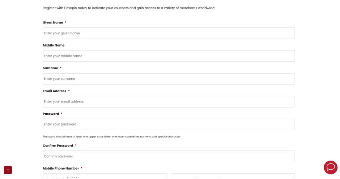Click the Mobile Phone Number label

[61, 168]
